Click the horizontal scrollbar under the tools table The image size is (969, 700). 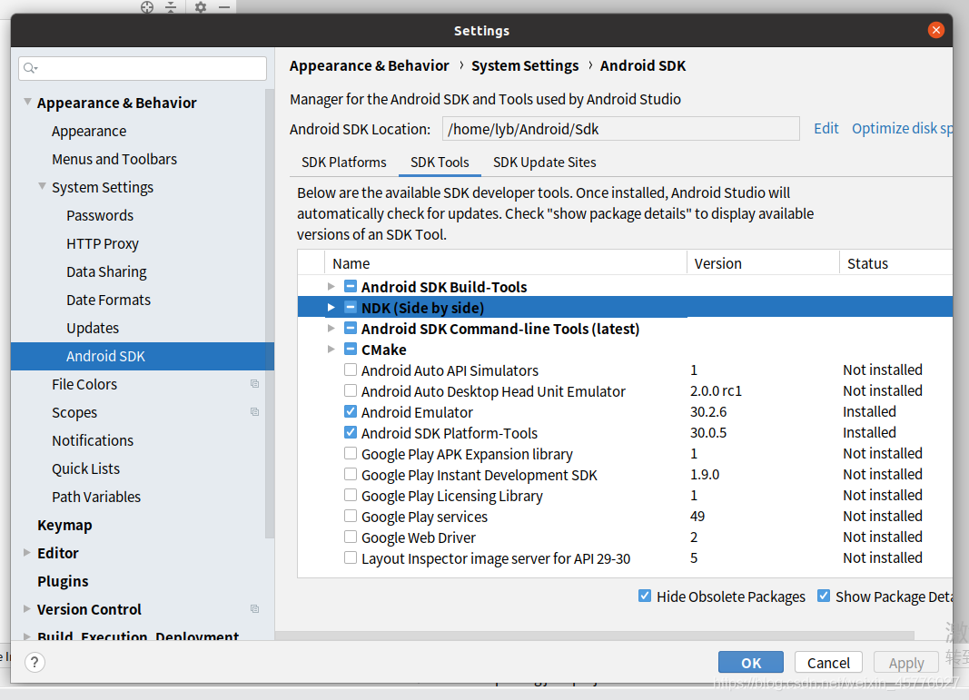595,636
